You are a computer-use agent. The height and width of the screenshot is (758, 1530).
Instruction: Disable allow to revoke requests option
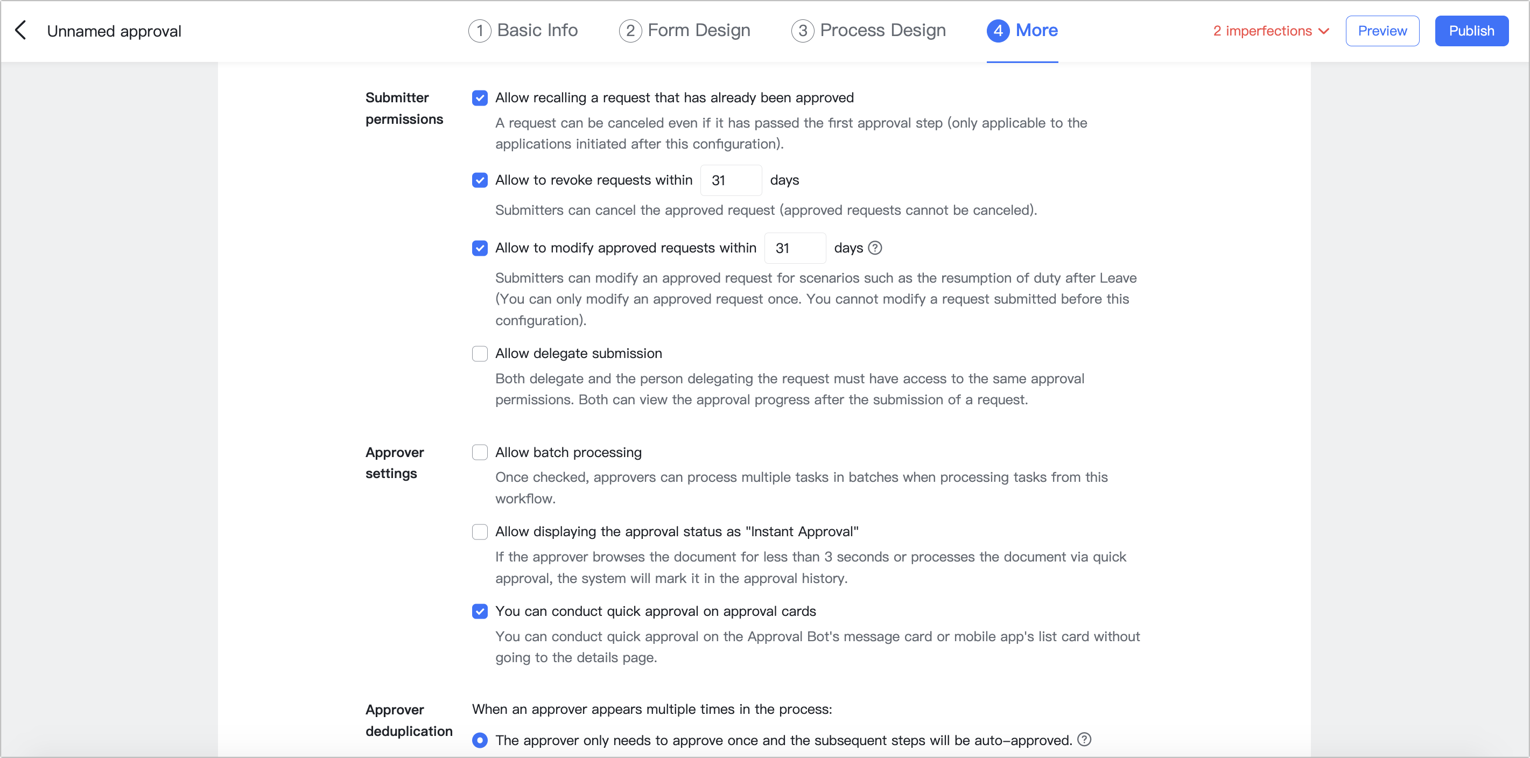pyautogui.click(x=479, y=180)
